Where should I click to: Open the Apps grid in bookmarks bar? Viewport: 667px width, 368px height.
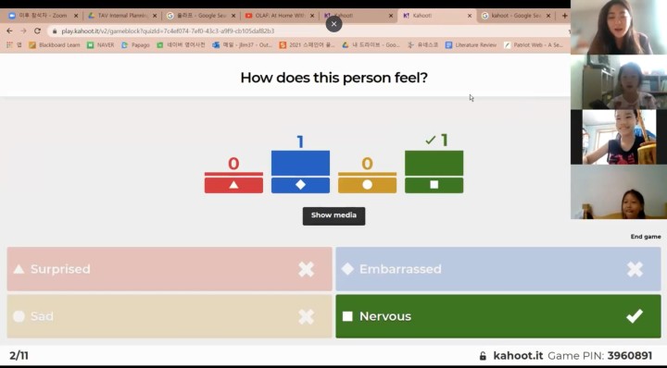pos(9,44)
